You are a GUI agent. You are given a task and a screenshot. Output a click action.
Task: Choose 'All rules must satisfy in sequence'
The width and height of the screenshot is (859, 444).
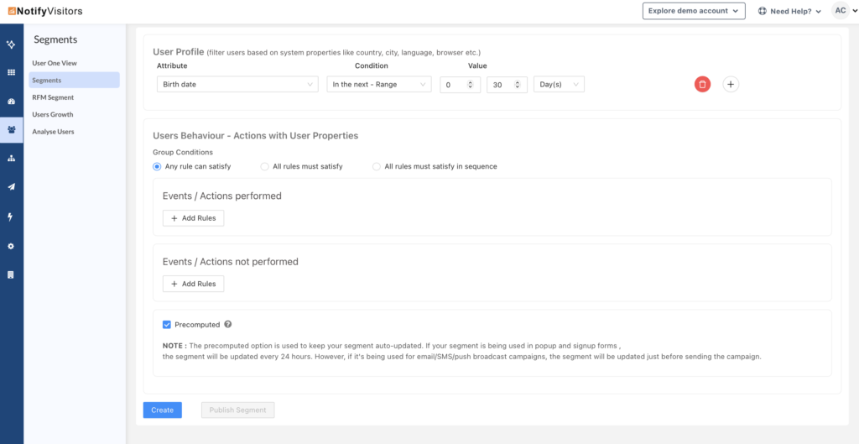coord(377,166)
